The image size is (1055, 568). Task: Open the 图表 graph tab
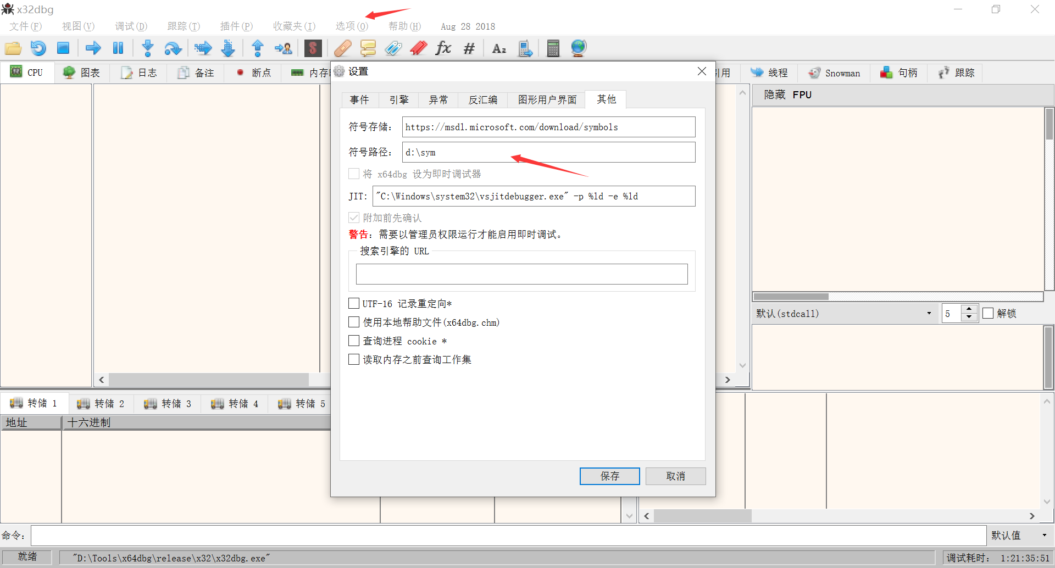click(81, 73)
